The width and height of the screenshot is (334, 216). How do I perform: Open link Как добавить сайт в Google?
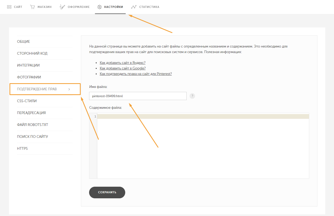coord(123,68)
